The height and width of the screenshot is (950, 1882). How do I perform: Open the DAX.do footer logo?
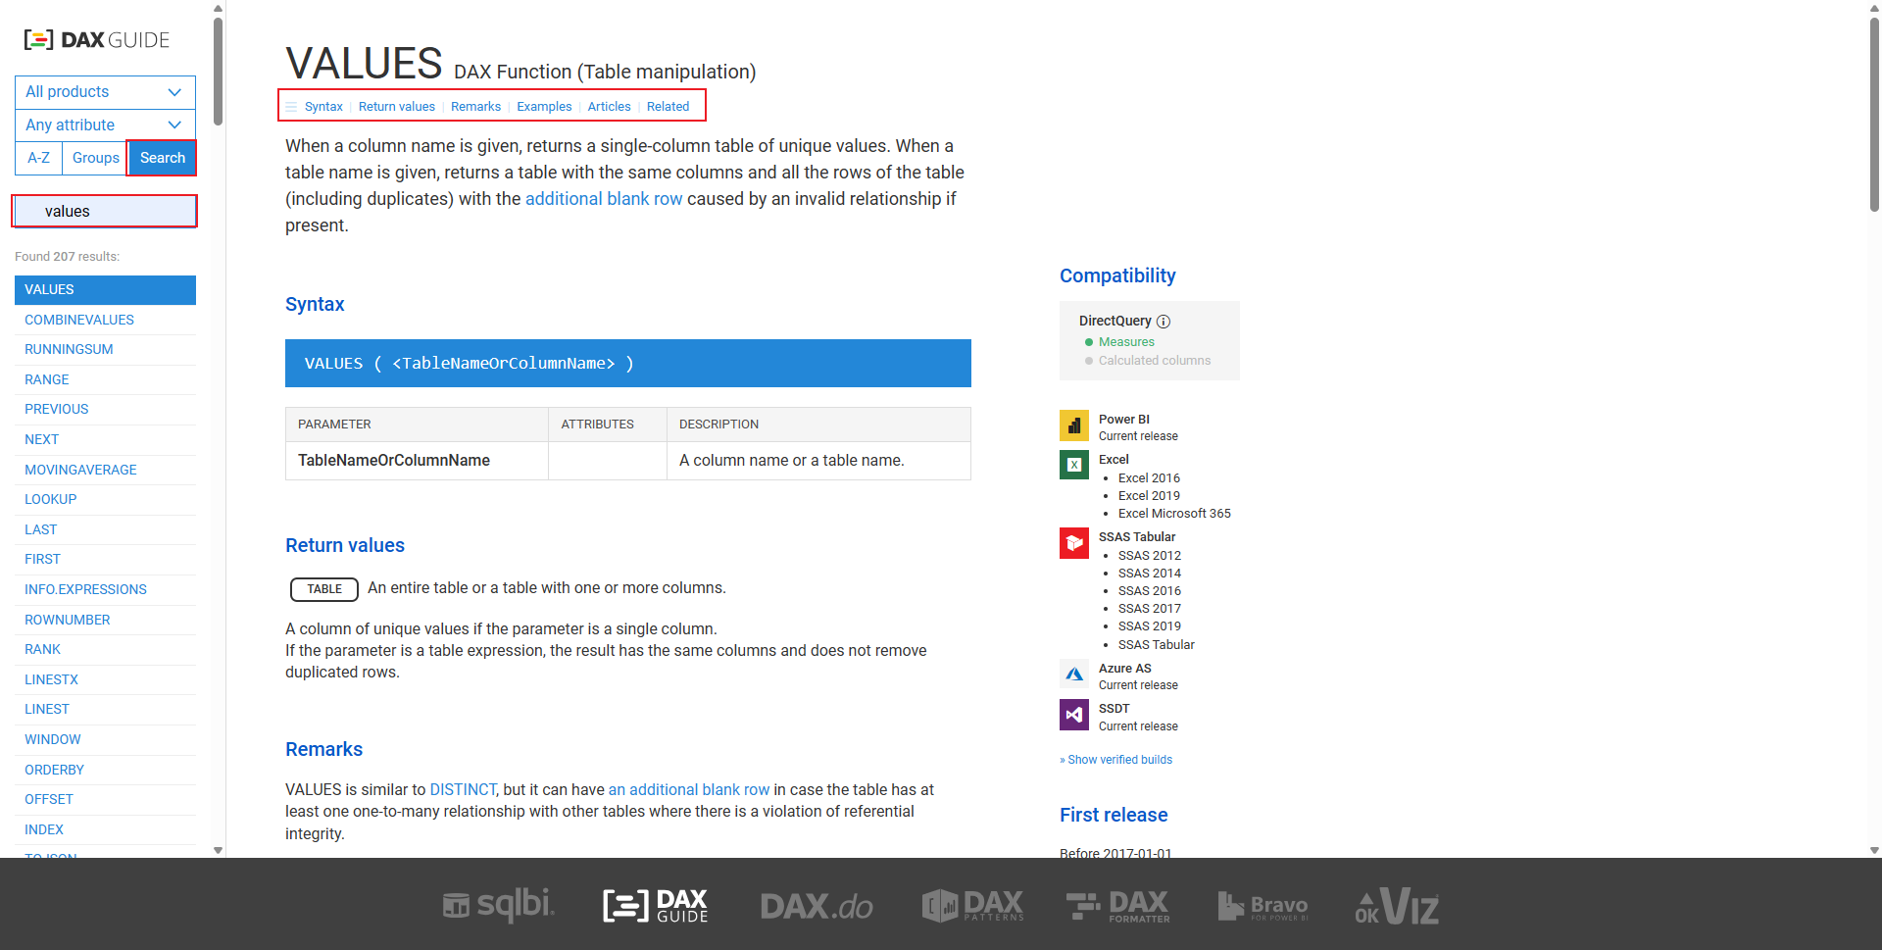(x=817, y=906)
